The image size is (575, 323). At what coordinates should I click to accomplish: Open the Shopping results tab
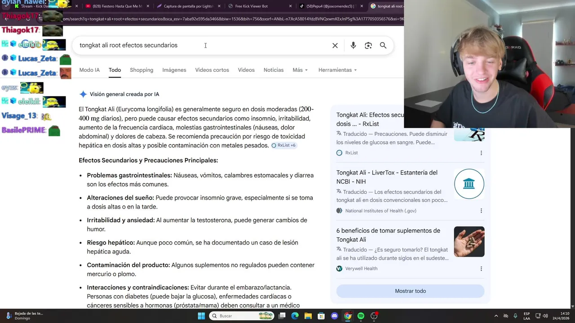pyautogui.click(x=142, y=70)
